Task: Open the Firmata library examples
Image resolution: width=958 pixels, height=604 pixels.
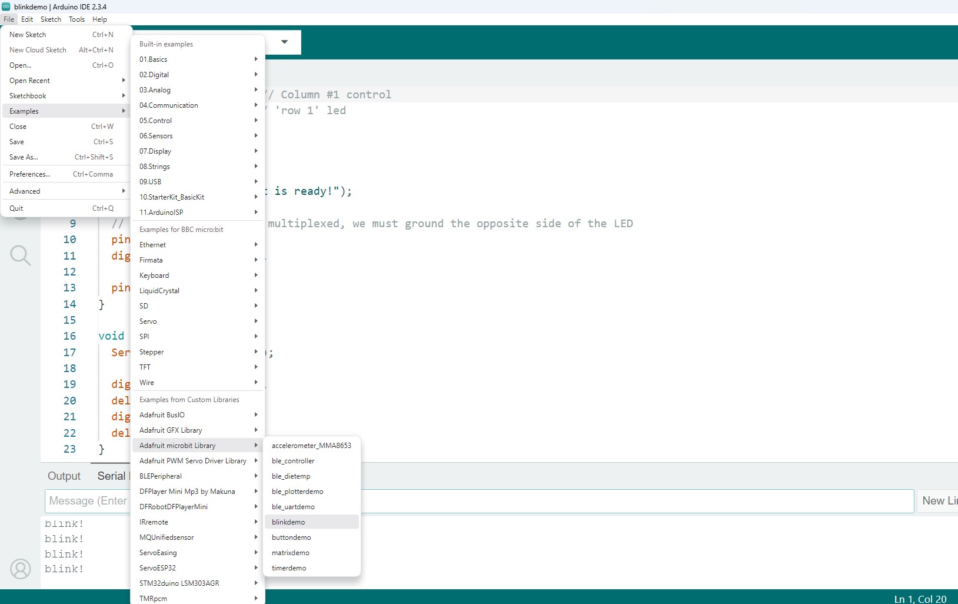Action: (198, 260)
